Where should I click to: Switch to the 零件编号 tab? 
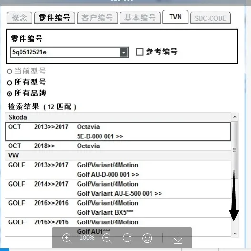55,18
